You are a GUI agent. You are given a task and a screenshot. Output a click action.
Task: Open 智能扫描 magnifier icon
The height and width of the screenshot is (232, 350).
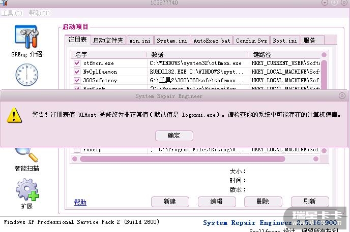(26, 154)
